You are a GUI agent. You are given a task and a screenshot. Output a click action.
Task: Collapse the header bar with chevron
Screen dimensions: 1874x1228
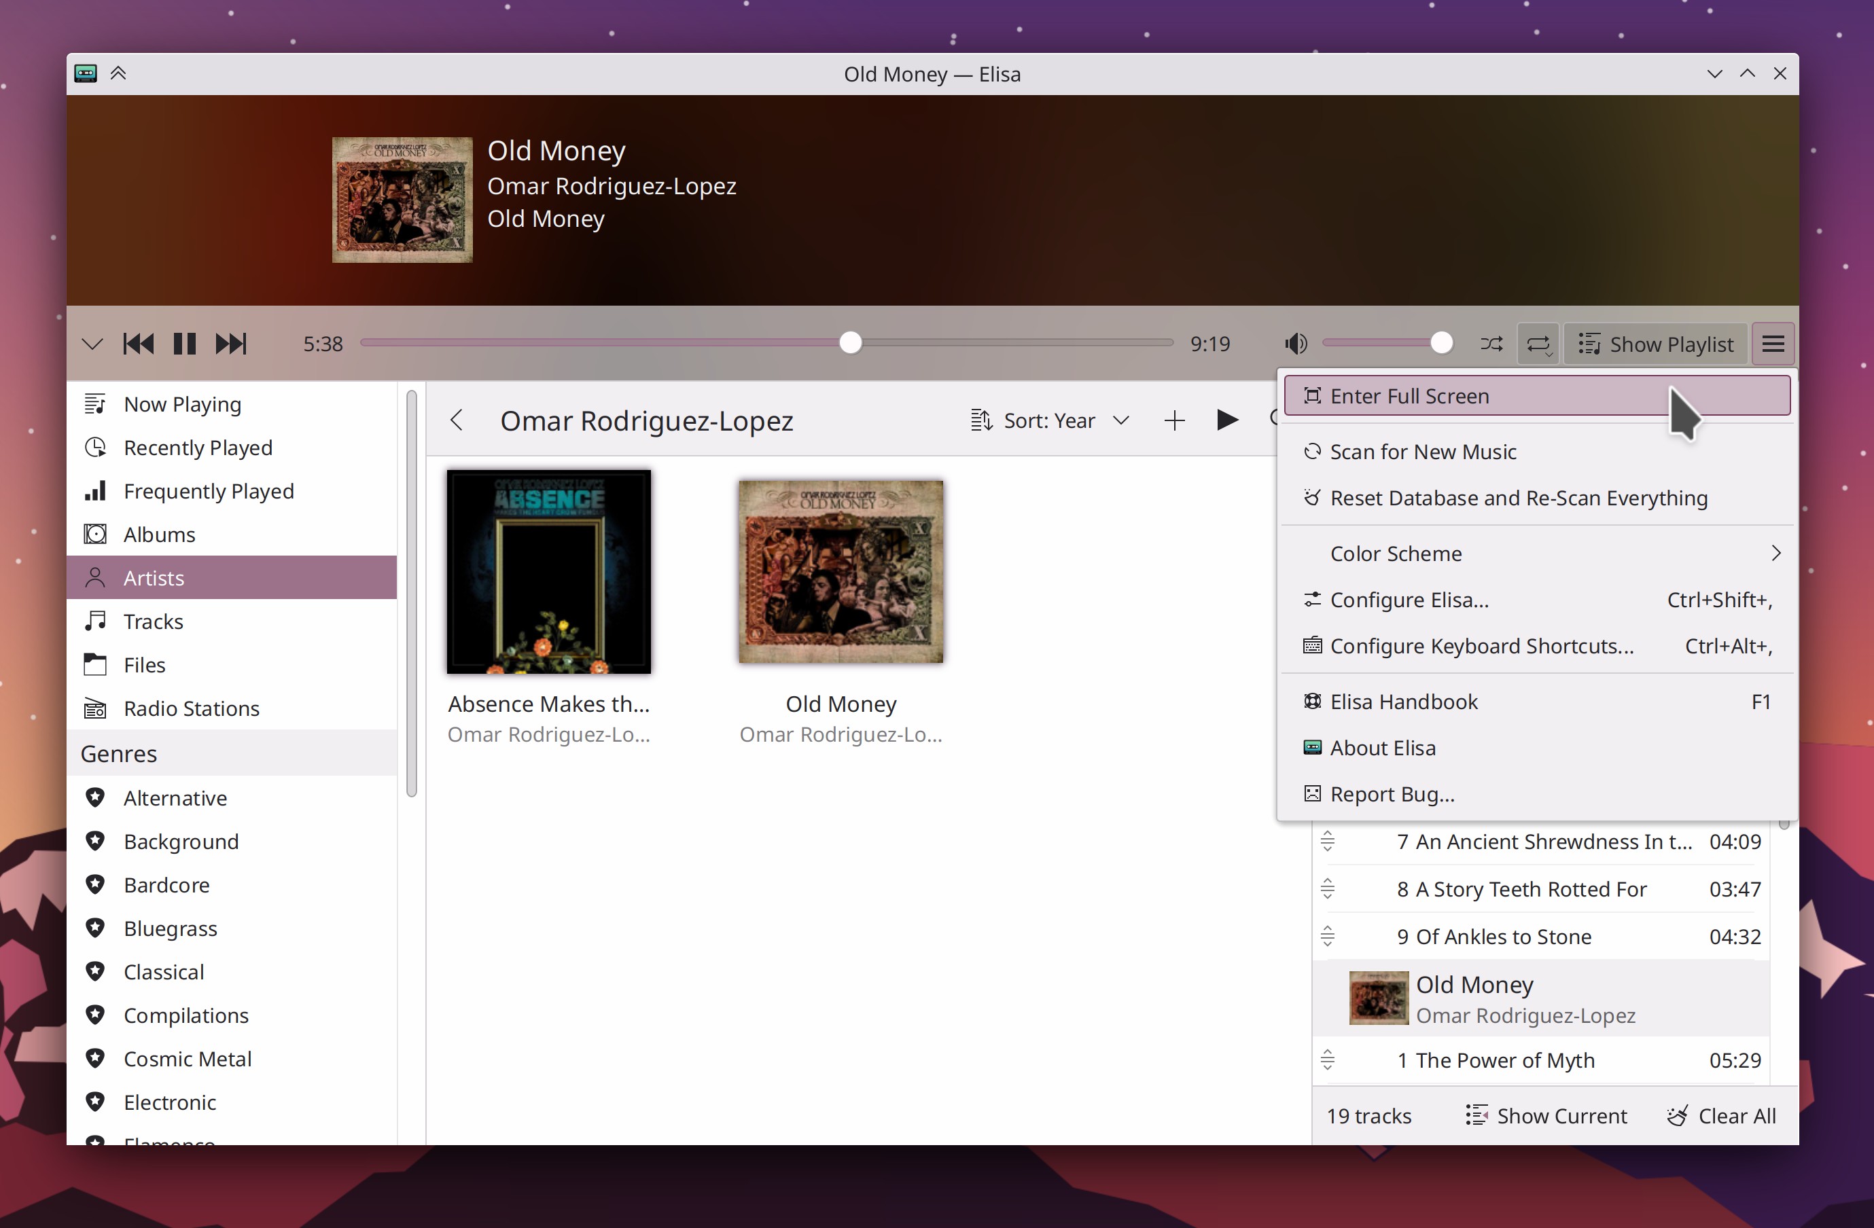pos(92,344)
